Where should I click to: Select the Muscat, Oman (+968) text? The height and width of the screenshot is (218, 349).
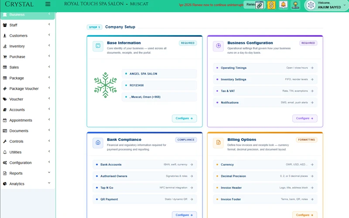[x=145, y=97]
